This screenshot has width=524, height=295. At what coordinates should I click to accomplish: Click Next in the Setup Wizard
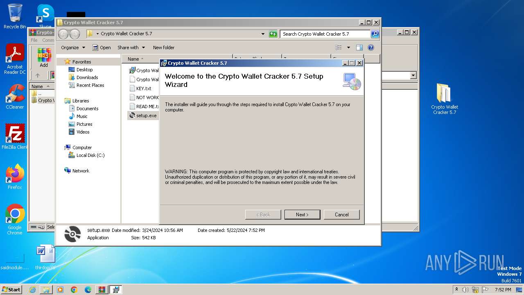pos(302,214)
